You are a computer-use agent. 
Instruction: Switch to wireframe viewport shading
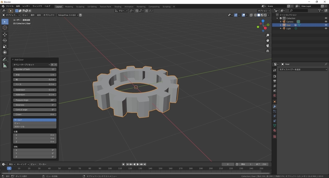(x=256, y=15)
